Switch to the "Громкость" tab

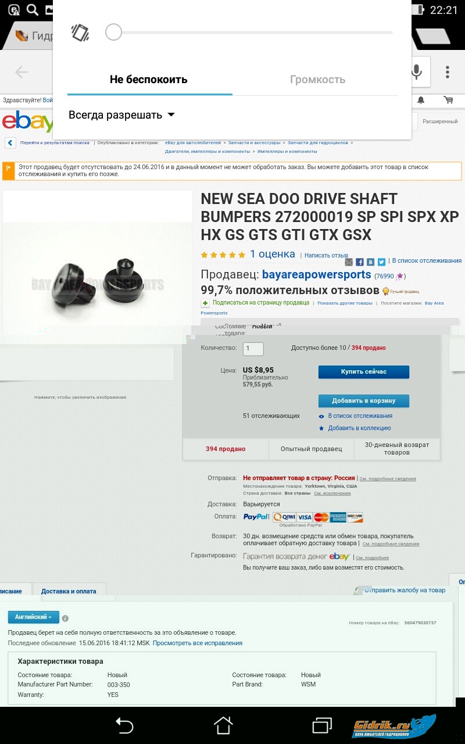click(x=317, y=80)
